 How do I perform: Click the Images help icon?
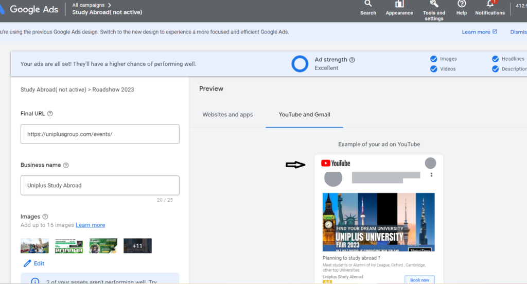(x=45, y=217)
